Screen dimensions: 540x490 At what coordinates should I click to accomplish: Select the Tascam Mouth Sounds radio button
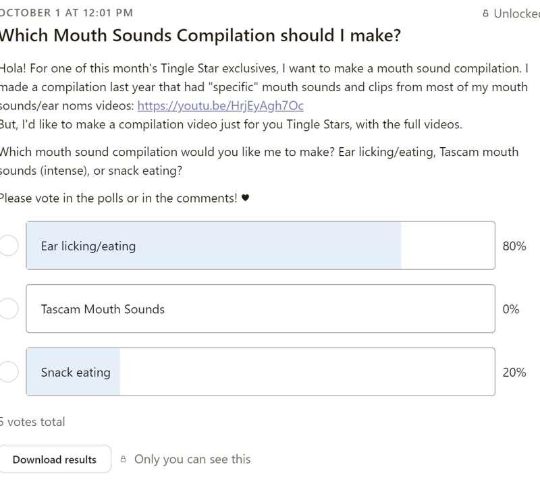click(x=8, y=308)
